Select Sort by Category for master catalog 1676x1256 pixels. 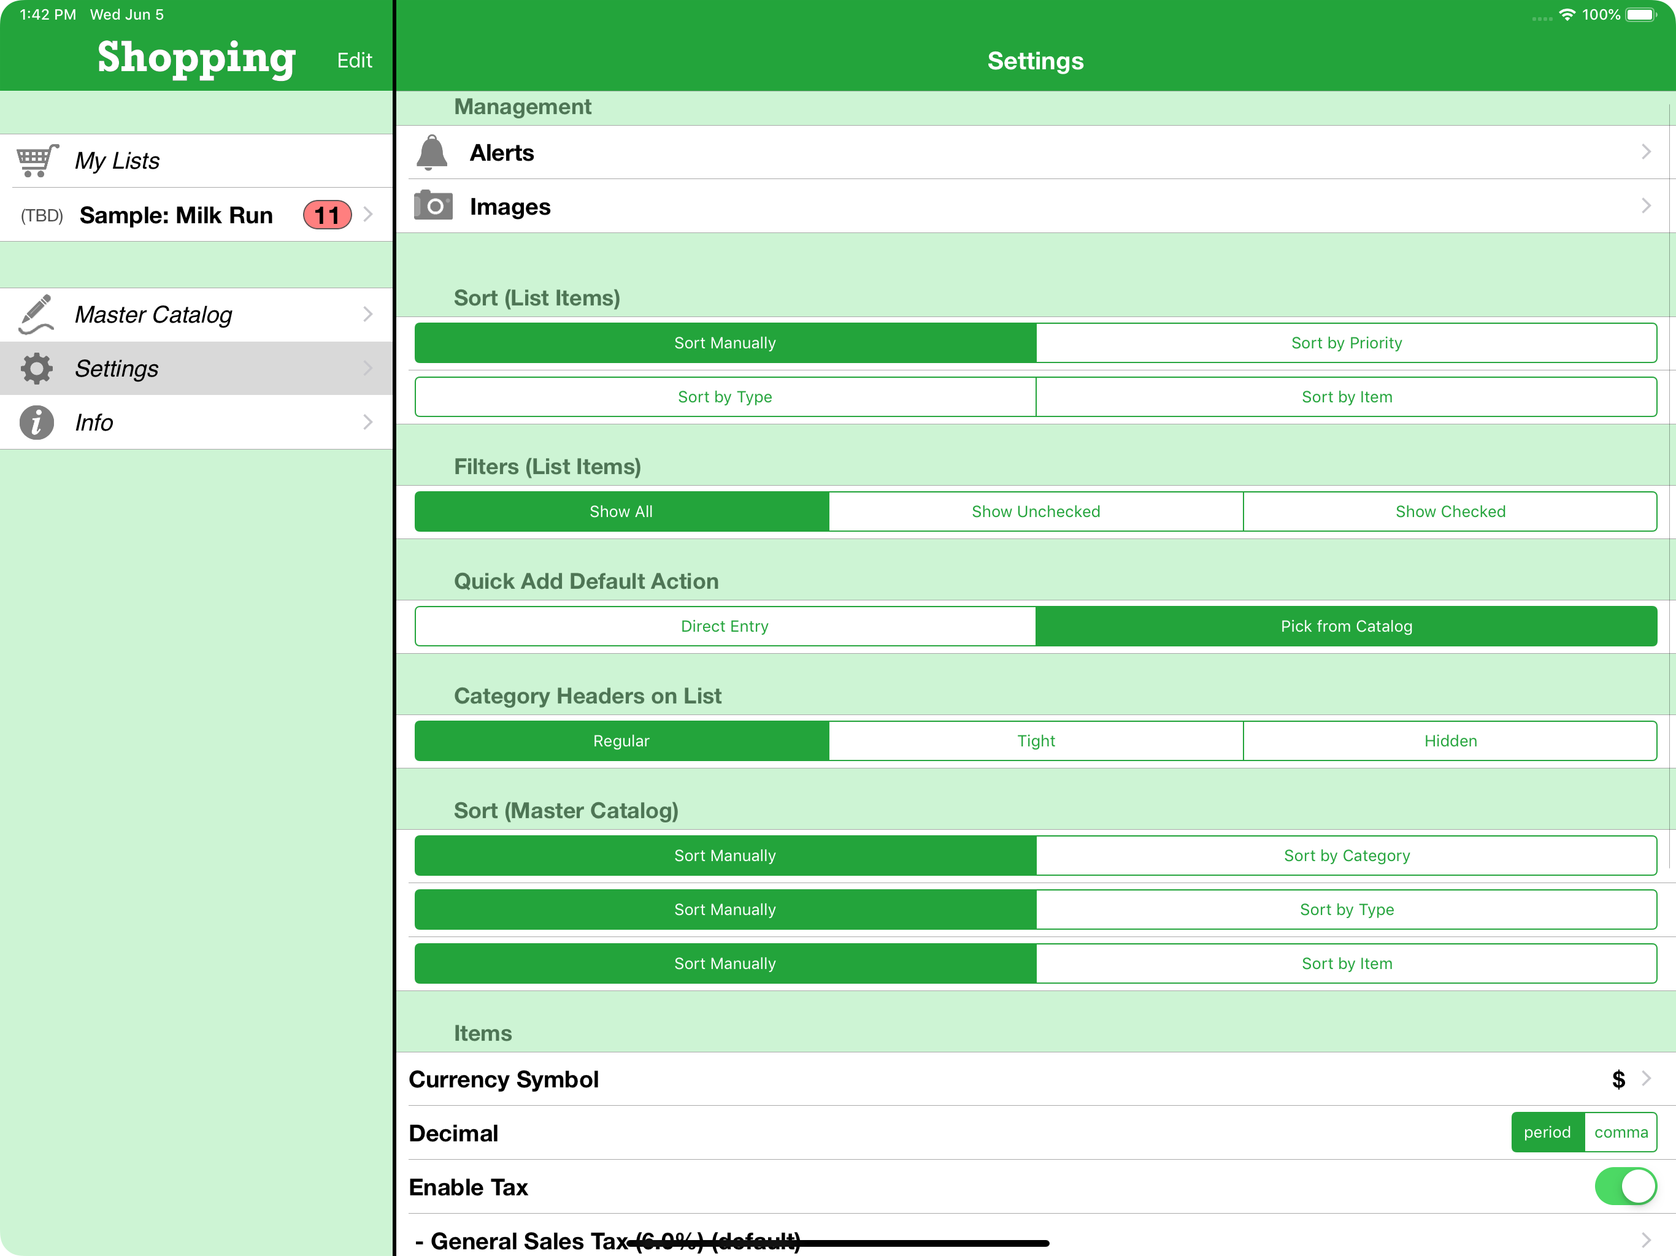pyautogui.click(x=1347, y=856)
